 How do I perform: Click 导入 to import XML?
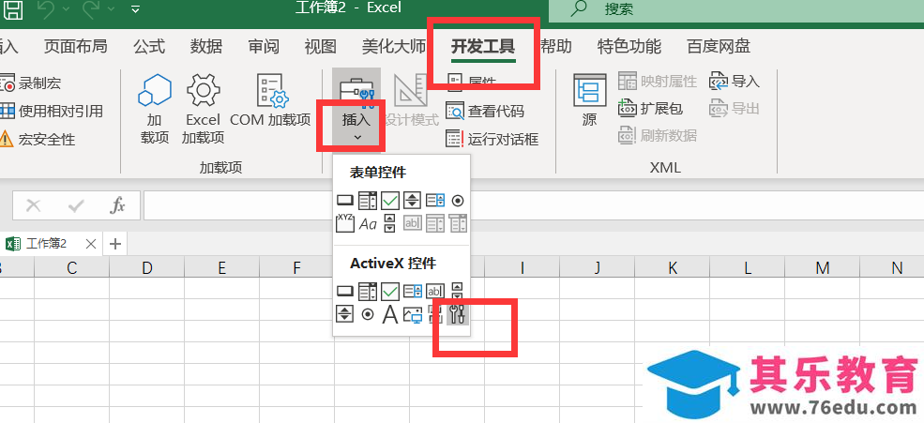[735, 82]
